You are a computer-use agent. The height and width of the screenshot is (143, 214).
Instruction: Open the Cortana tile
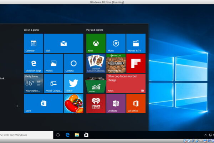pyautogui.click(x=73, y=63)
